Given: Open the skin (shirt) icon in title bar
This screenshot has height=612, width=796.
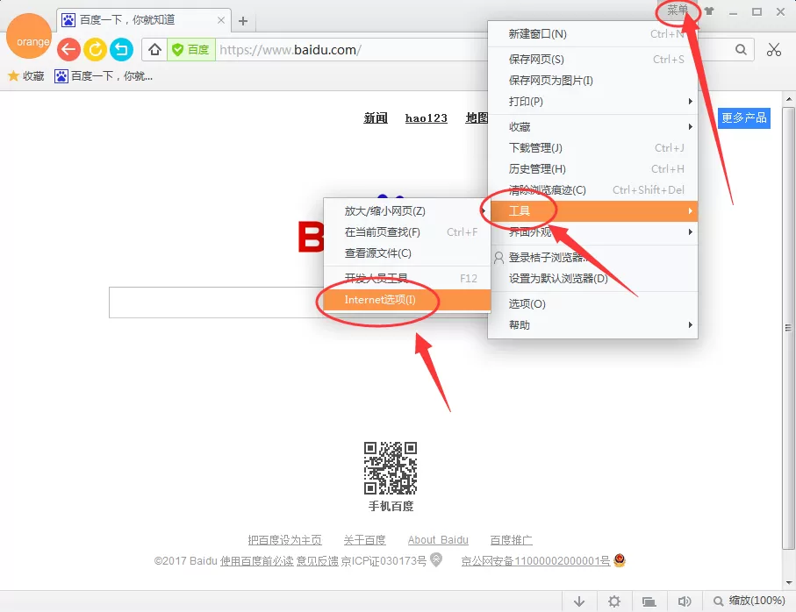Looking at the screenshot, I should [x=709, y=11].
